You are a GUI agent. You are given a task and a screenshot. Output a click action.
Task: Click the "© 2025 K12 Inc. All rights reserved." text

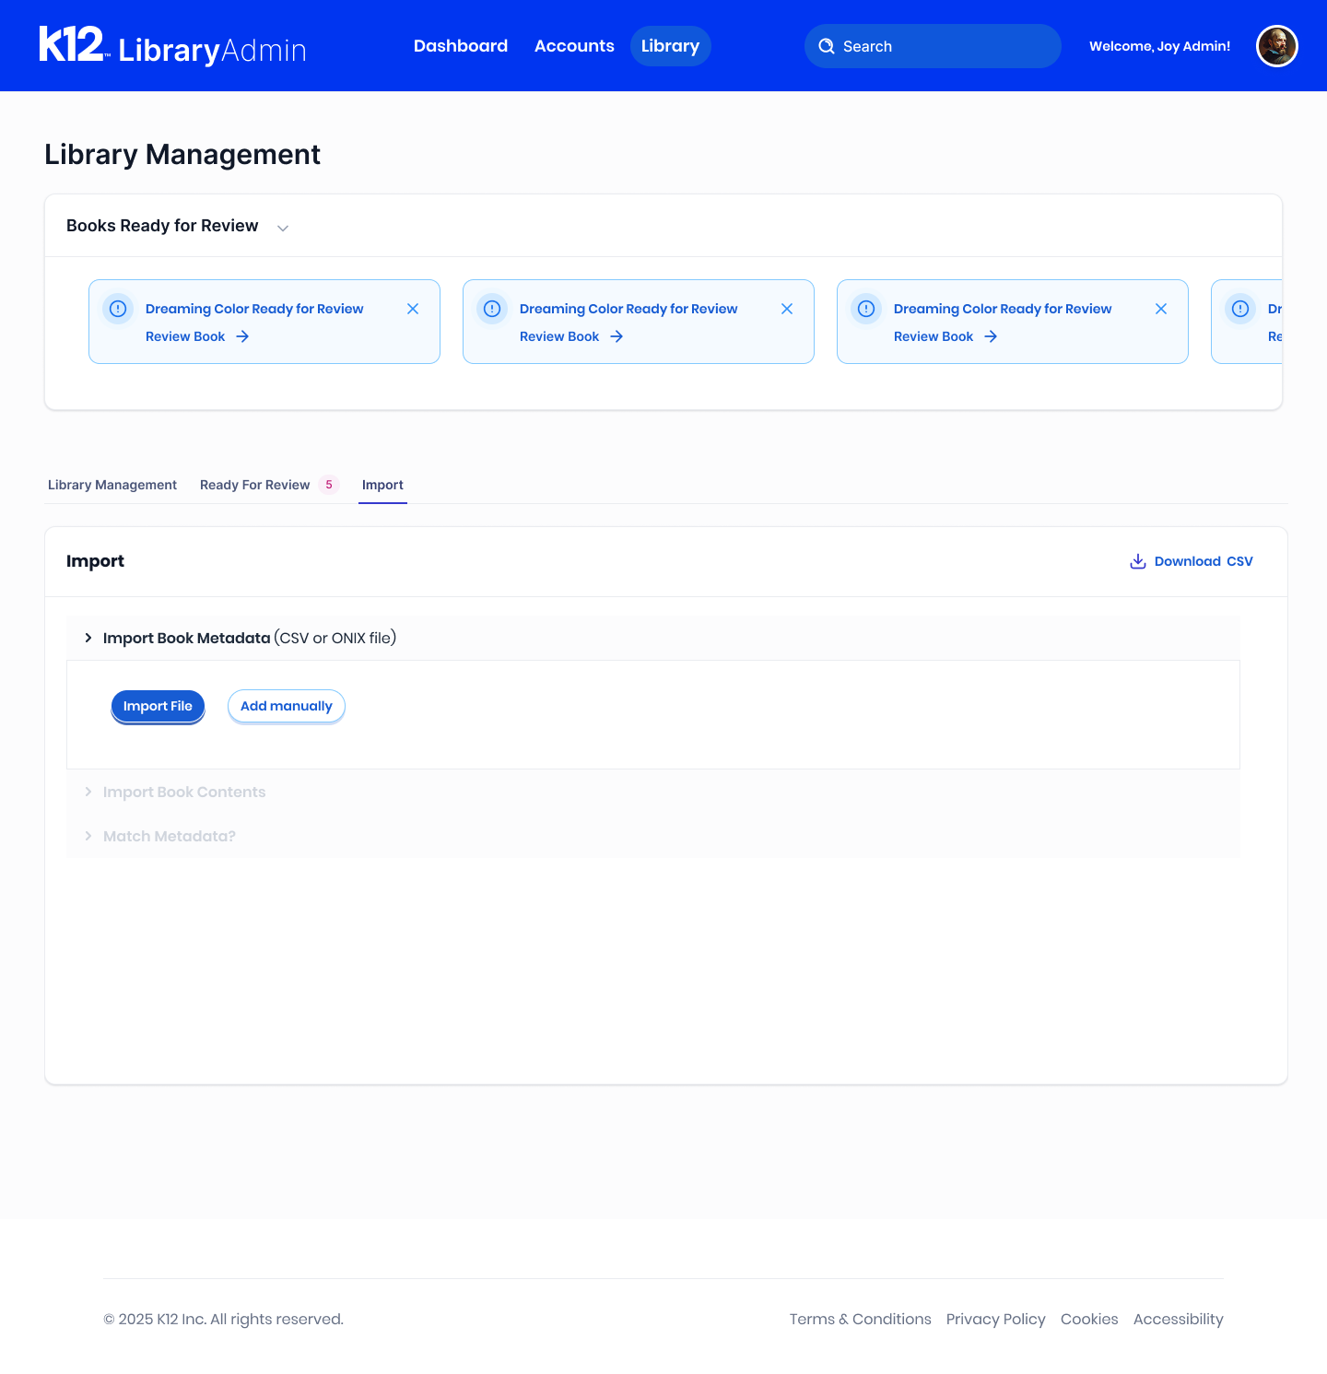(x=223, y=1319)
